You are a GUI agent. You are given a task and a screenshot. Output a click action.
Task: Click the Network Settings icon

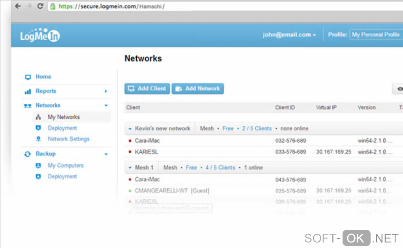38,139
